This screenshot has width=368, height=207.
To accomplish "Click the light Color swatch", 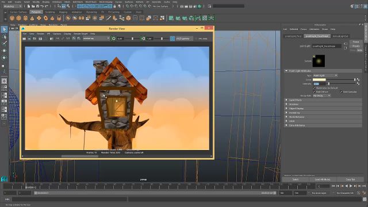I will 319,80.
